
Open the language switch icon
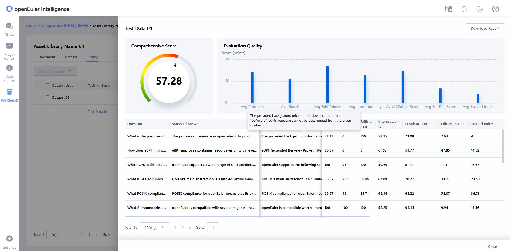click(449, 9)
